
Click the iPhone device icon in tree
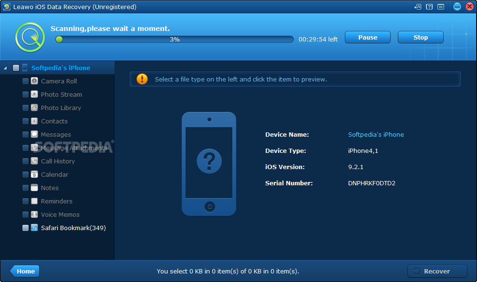click(25, 68)
